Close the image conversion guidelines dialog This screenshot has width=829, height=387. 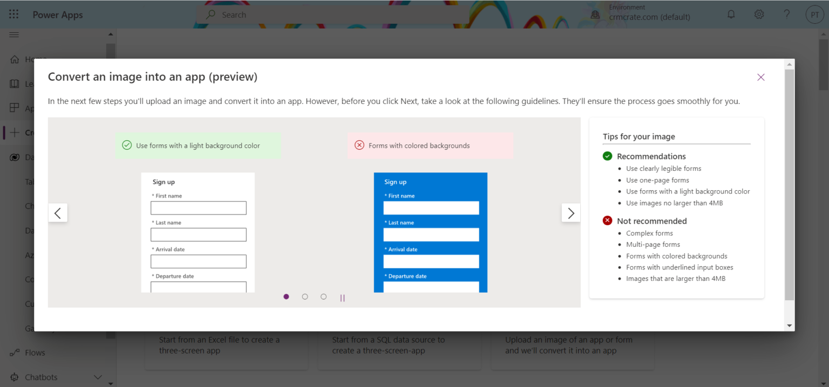click(760, 77)
